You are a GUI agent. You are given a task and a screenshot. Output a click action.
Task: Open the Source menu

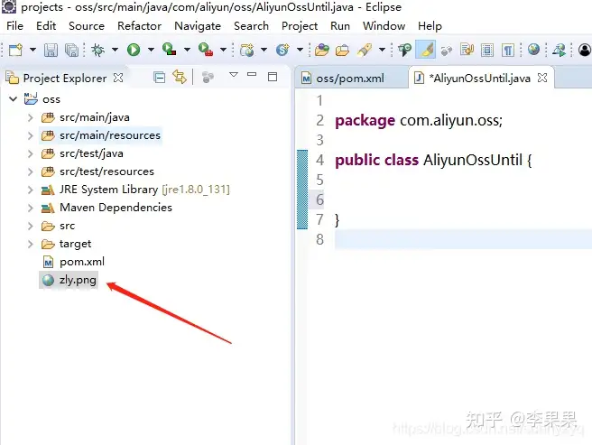[x=87, y=26]
